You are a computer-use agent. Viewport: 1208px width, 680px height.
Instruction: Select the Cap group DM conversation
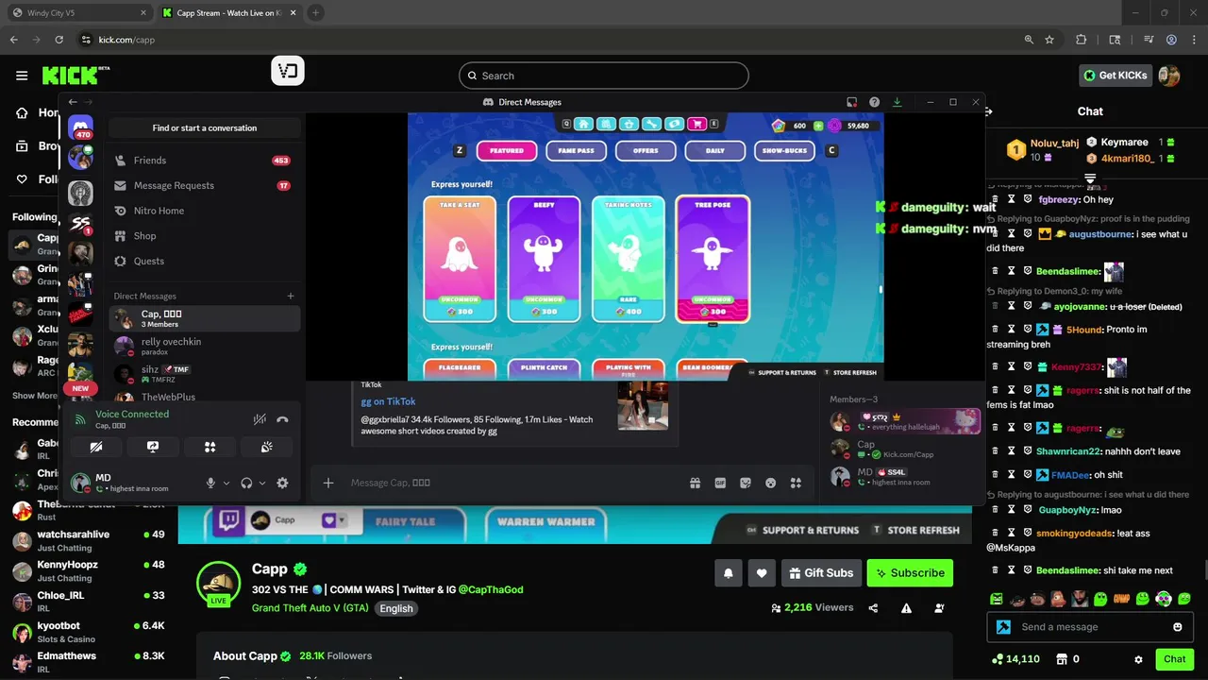click(204, 318)
